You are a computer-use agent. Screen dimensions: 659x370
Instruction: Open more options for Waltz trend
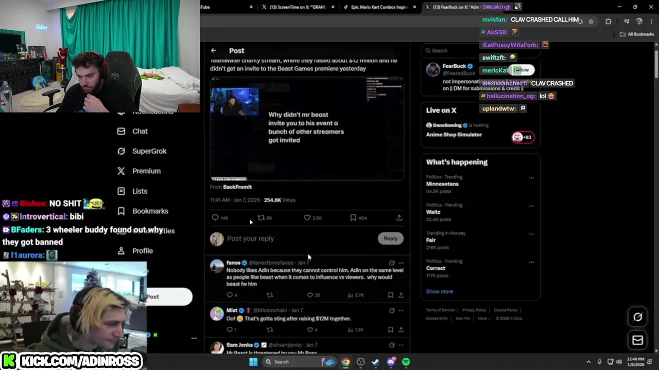pyautogui.click(x=531, y=206)
